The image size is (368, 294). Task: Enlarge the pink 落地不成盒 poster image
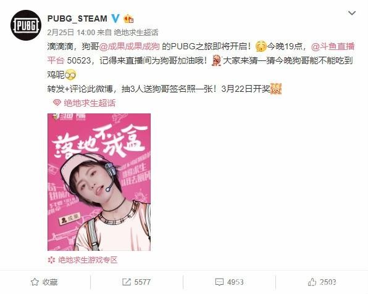(99, 182)
